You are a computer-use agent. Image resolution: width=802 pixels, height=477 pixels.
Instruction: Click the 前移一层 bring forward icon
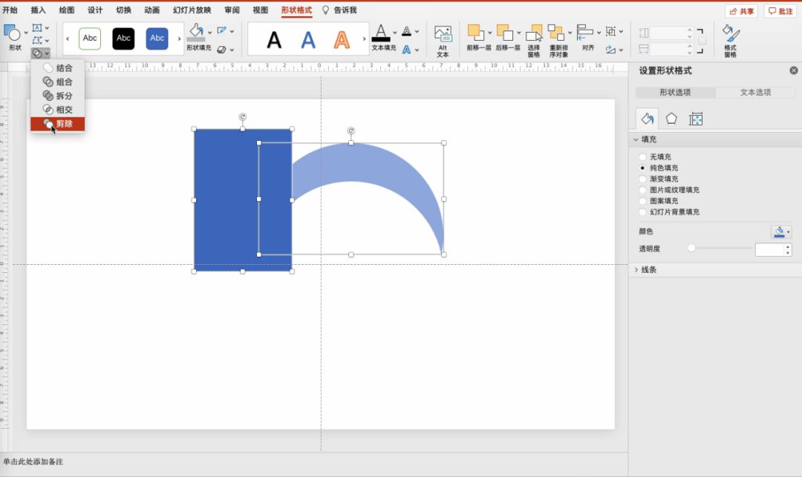point(475,33)
